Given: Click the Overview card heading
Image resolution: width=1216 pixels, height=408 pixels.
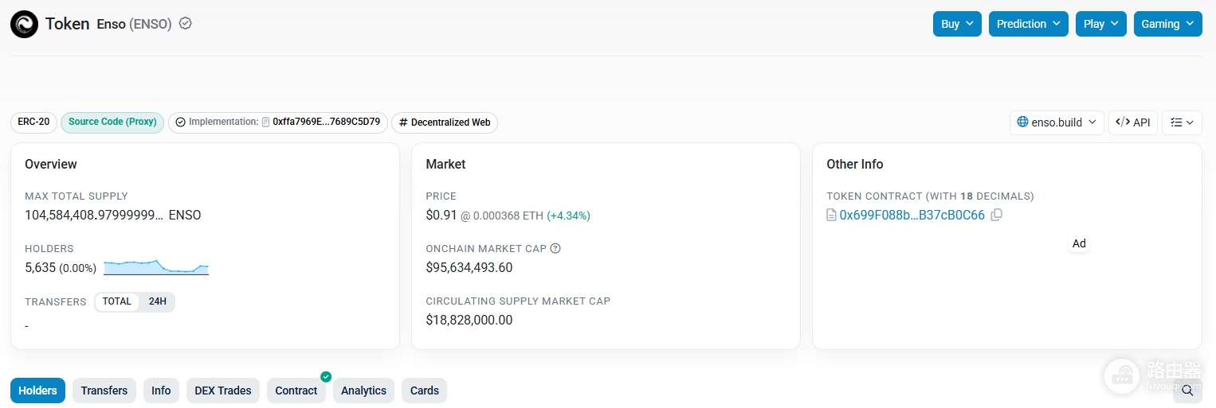Looking at the screenshot, I should (x=51, y=164).
